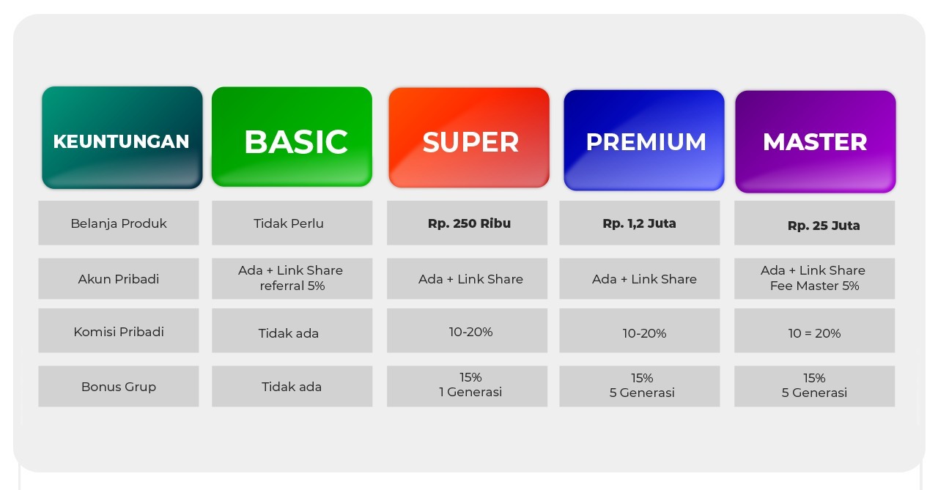Viewport: 938px width, 490px height.
Task: Open the purple MASTER plan button
Action: coord(815,141)
